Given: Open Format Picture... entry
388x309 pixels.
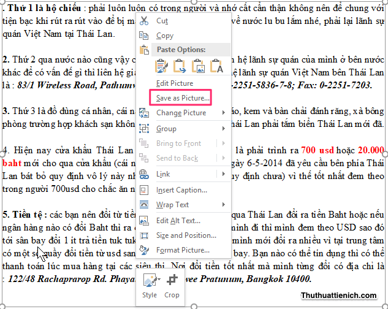Looking at the screenshot, I should 183,250.
